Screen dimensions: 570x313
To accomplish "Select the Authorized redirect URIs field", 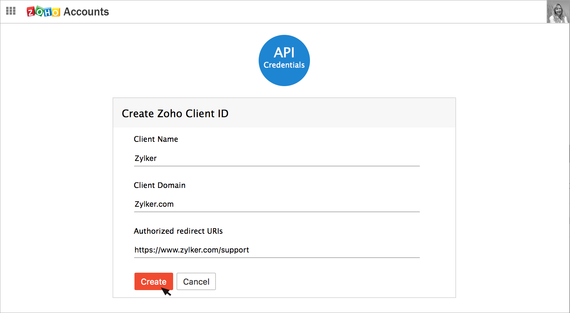I will tap(276, 250).
